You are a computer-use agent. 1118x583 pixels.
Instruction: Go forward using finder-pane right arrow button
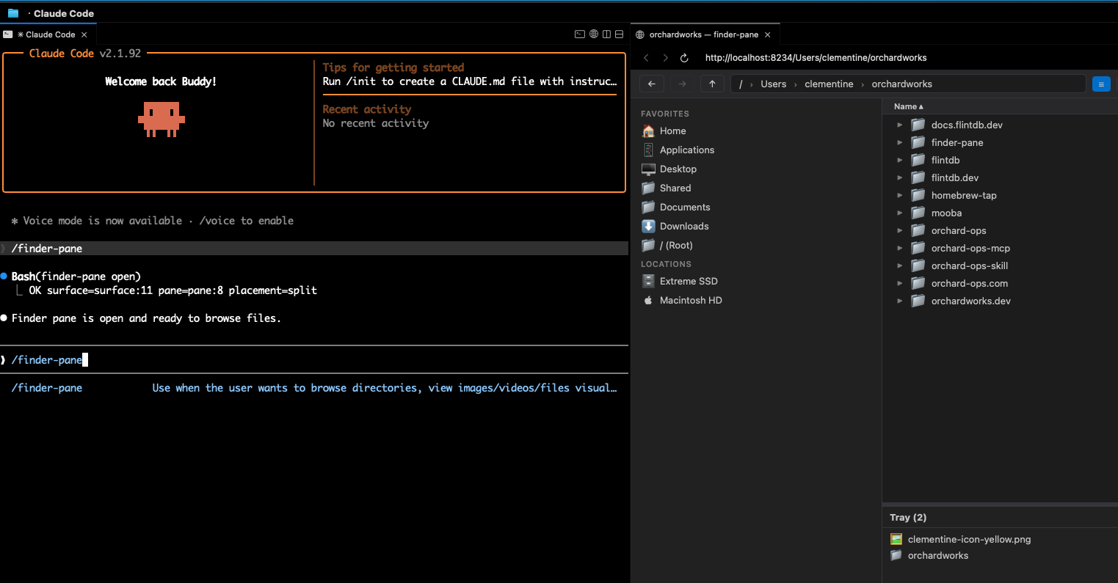682,84
